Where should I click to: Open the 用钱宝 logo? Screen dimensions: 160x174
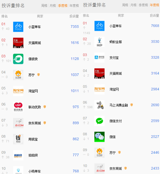(x=18, y=139)
